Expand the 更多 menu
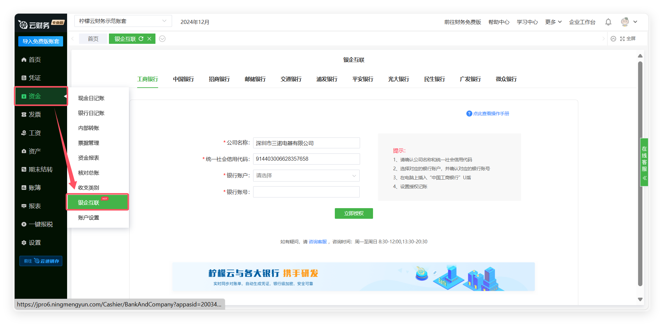This screenshot has height=324, width=663. [x=553, y=22]
